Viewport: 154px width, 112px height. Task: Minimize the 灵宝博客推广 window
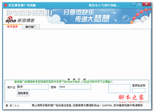[x=133, y=4]
